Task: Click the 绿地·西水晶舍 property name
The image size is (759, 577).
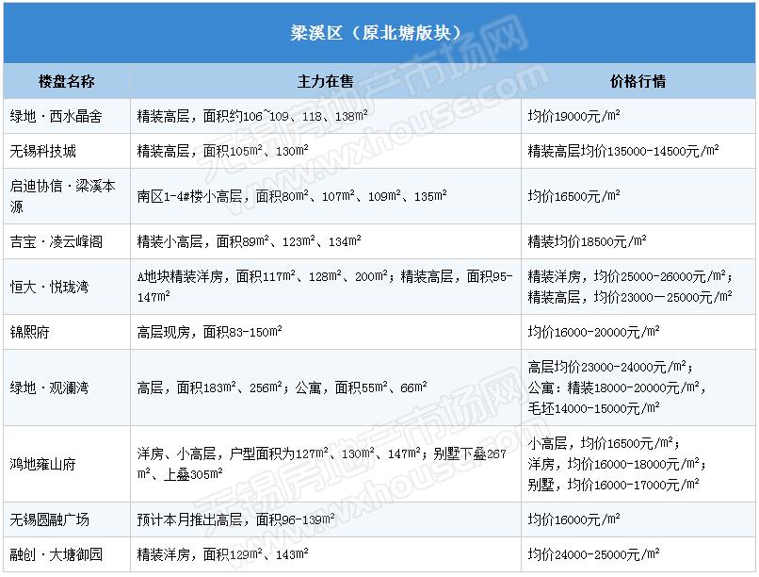Action: tap(57, 116)
